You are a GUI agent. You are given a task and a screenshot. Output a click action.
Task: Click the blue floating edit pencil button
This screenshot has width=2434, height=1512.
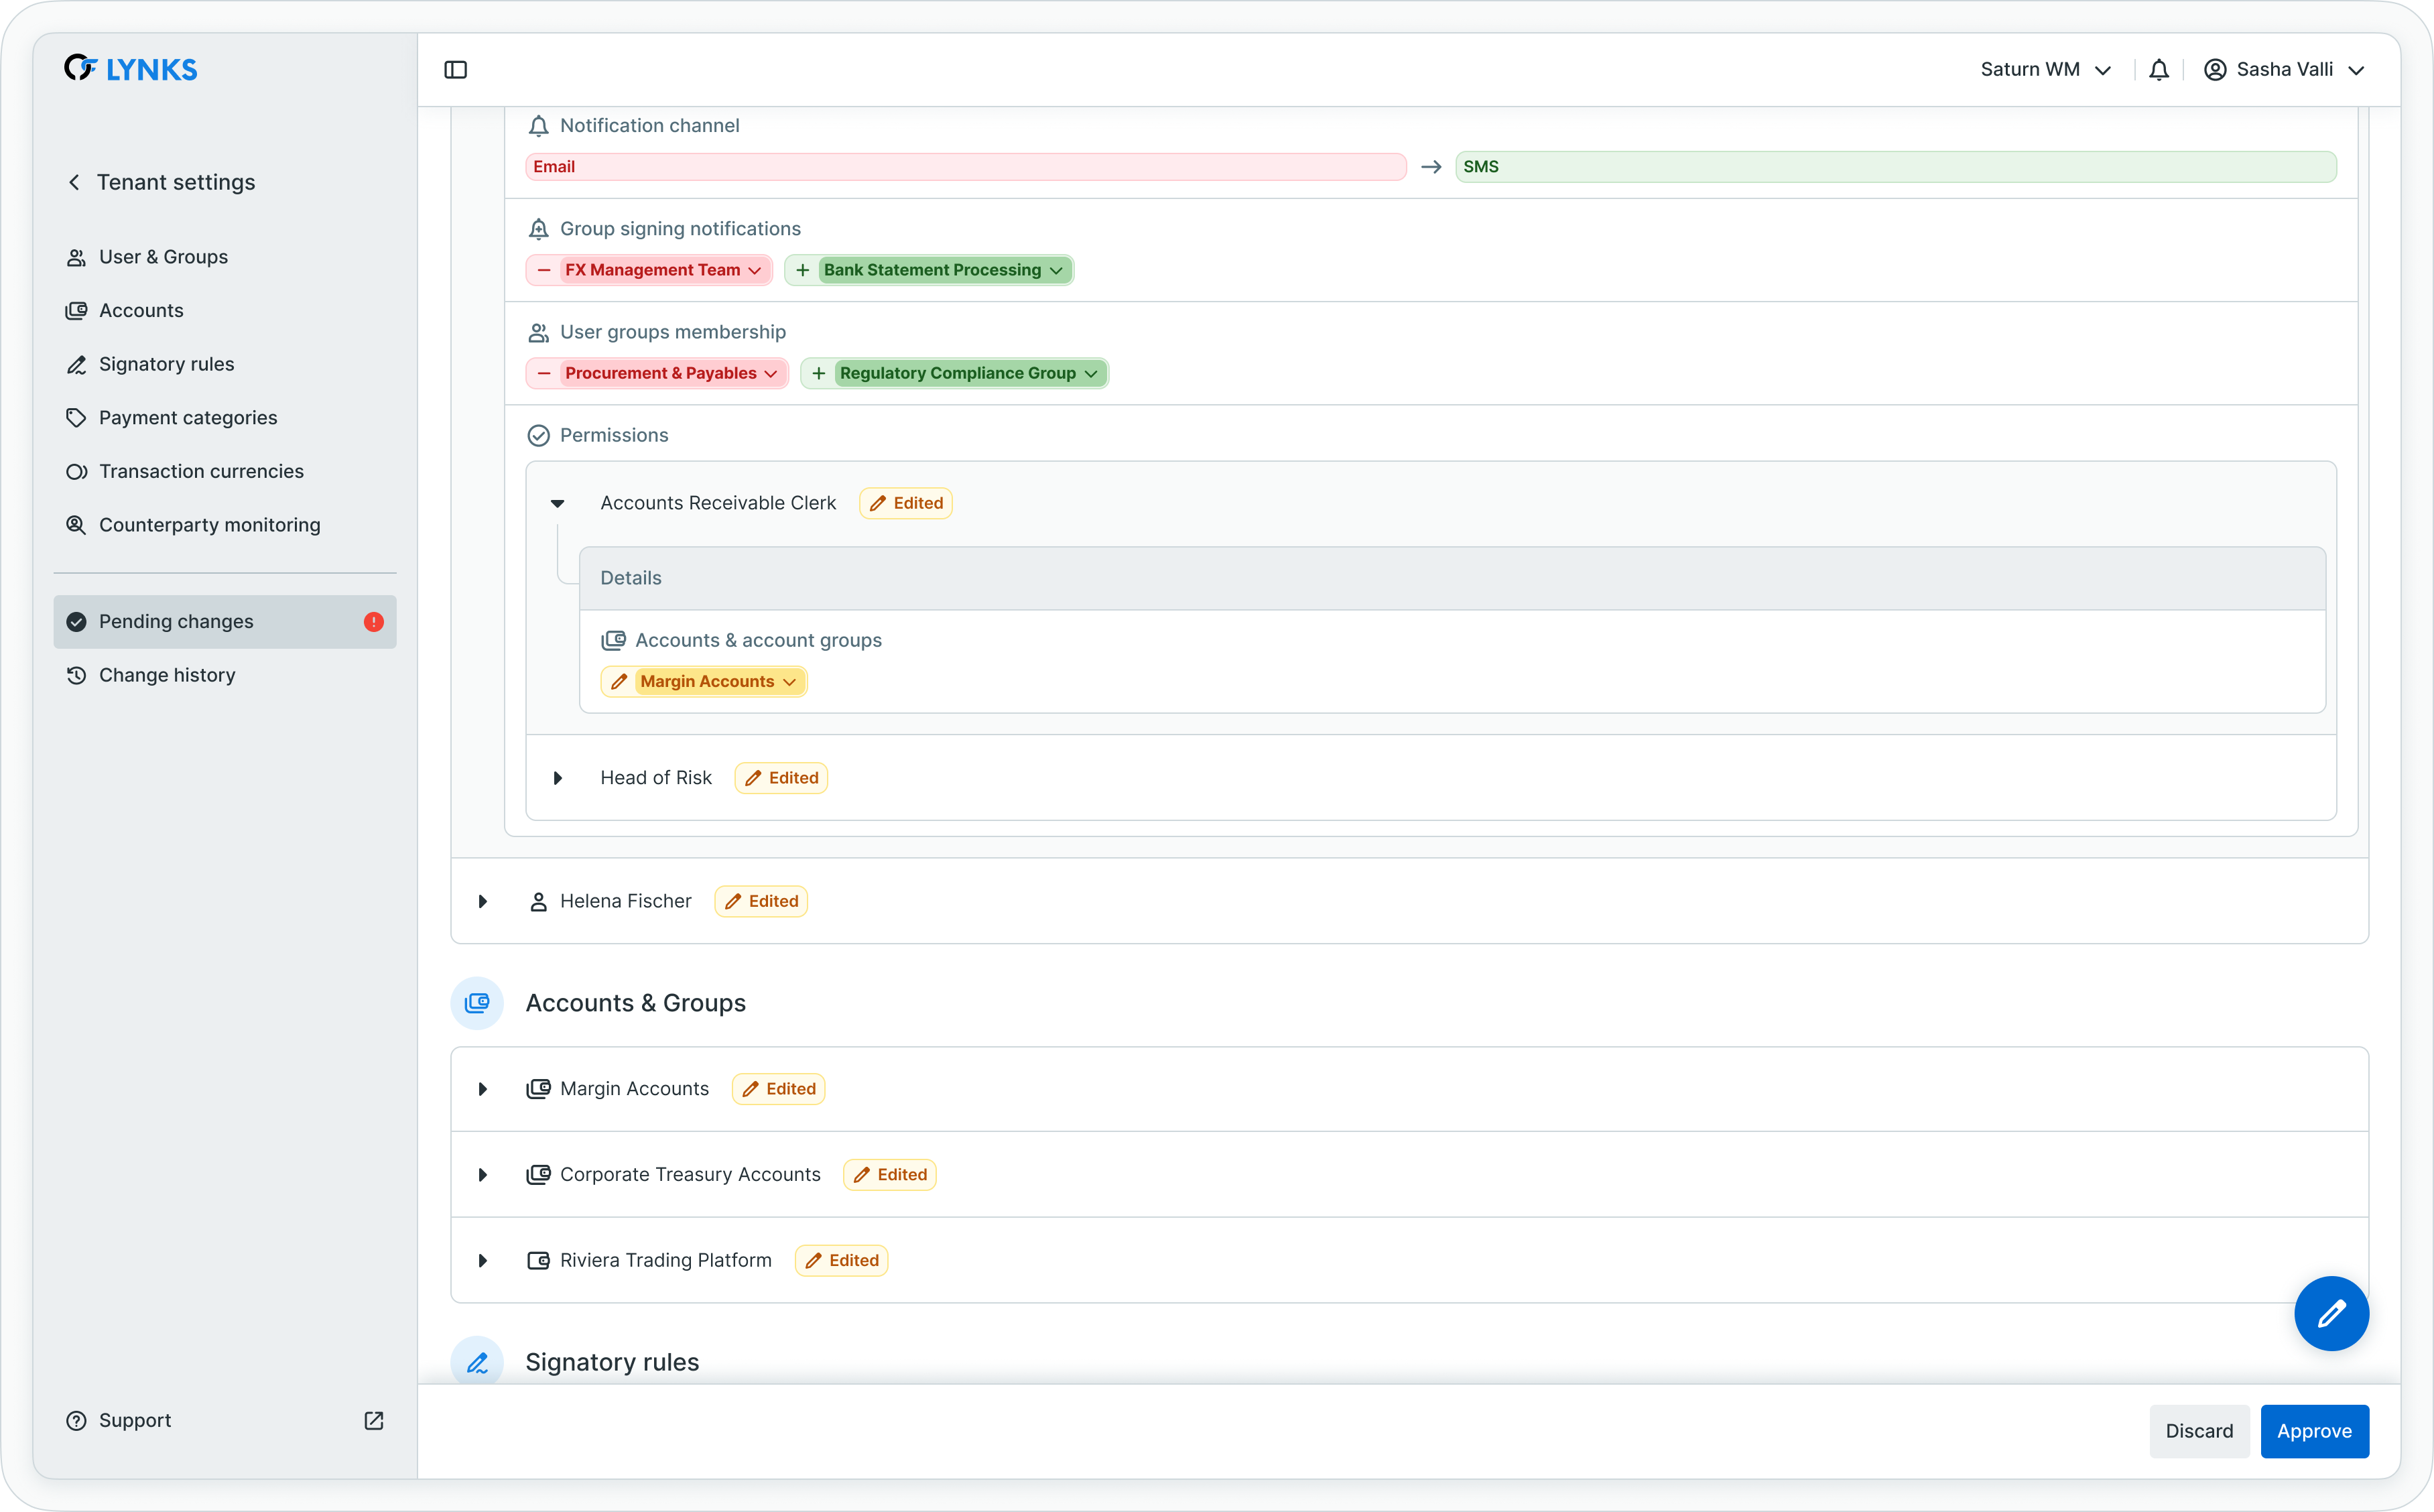[2330, 1313]
